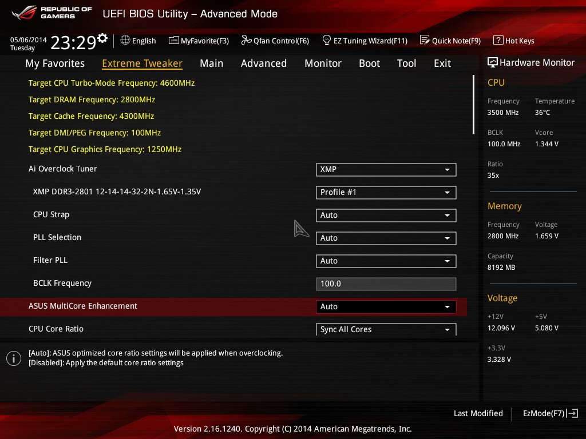Click the BCLK Frequency label
586x439 pixels.
coord(62,284)
